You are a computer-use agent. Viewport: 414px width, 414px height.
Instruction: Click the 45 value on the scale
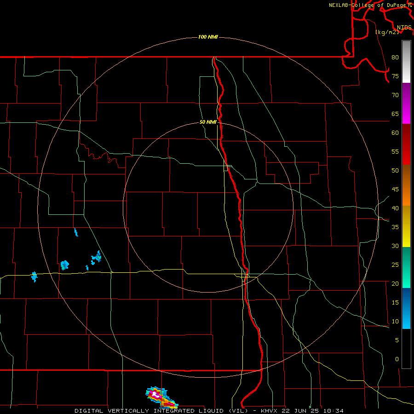click(395, 190)
